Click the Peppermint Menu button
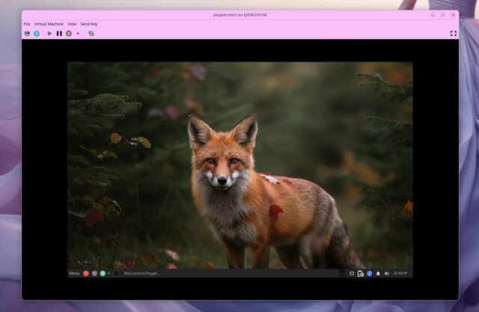Image resolution: width=479 pixels, height=312 pixels. (74, 274)
